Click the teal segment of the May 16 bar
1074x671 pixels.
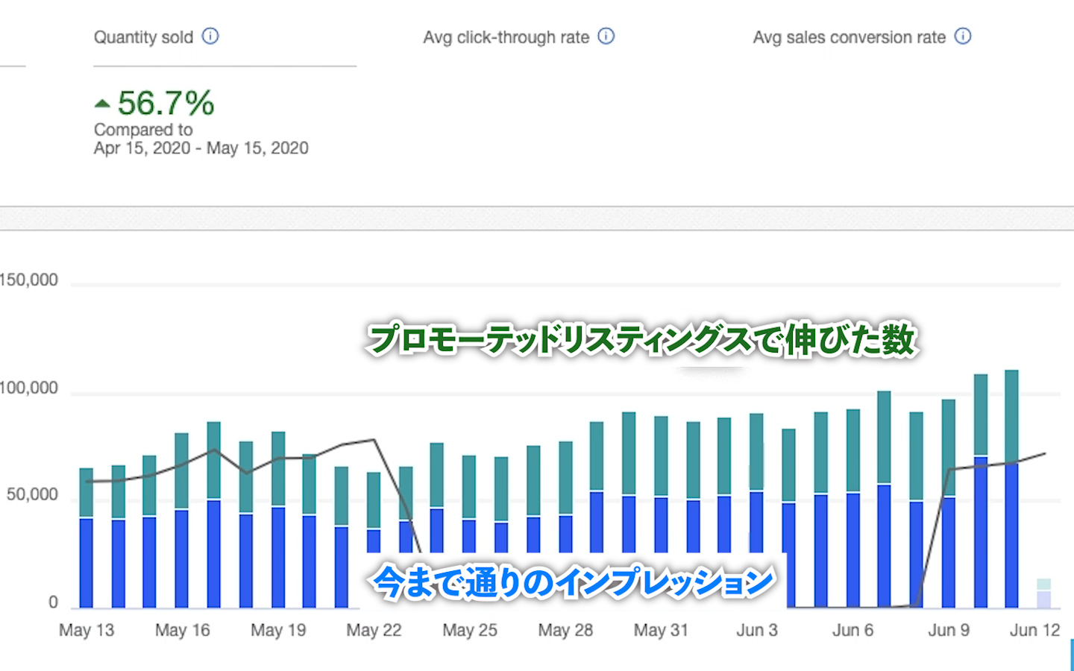[181, 471]
